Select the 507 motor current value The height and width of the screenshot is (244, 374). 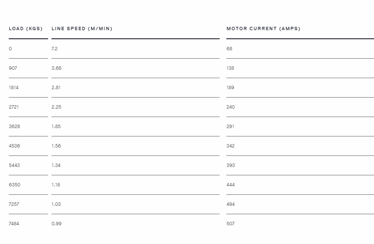coord(230,224)
